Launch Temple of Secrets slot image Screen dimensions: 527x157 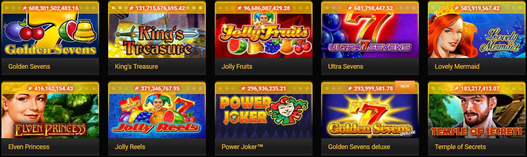(477, 116)
